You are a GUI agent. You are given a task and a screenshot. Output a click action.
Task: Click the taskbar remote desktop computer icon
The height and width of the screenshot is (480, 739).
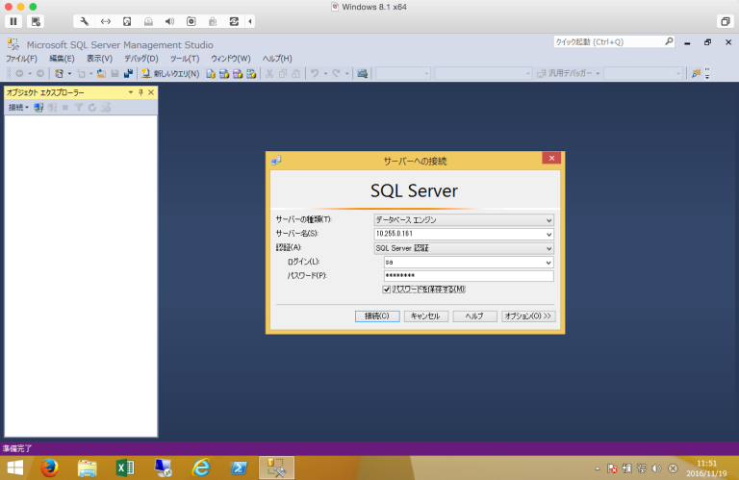[163, 467]
